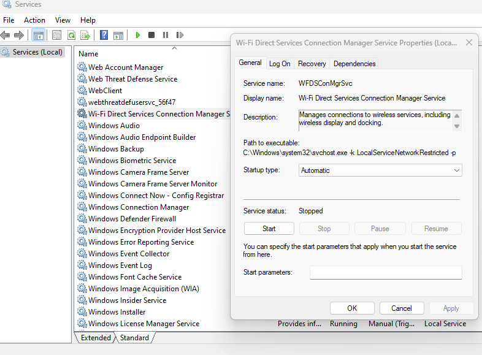Click gear icon of Windows Insider Service

pyautogui.click(x=82, y=300)
